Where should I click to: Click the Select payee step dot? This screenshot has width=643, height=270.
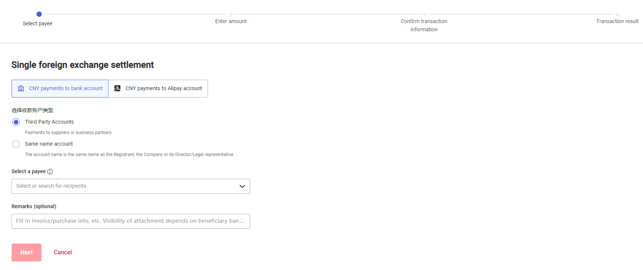(39, 14)
